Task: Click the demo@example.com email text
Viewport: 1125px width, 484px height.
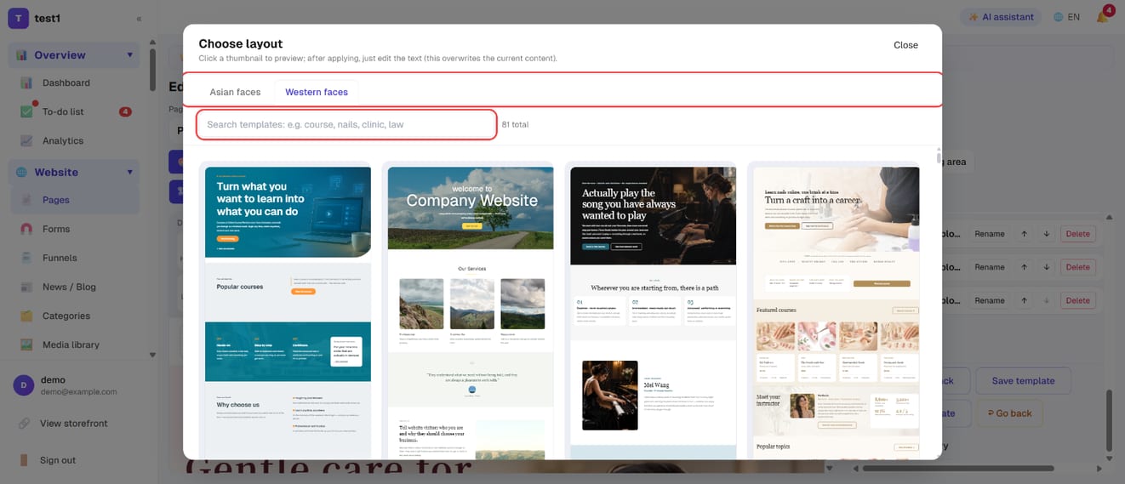Action: (x=78, y=391)
